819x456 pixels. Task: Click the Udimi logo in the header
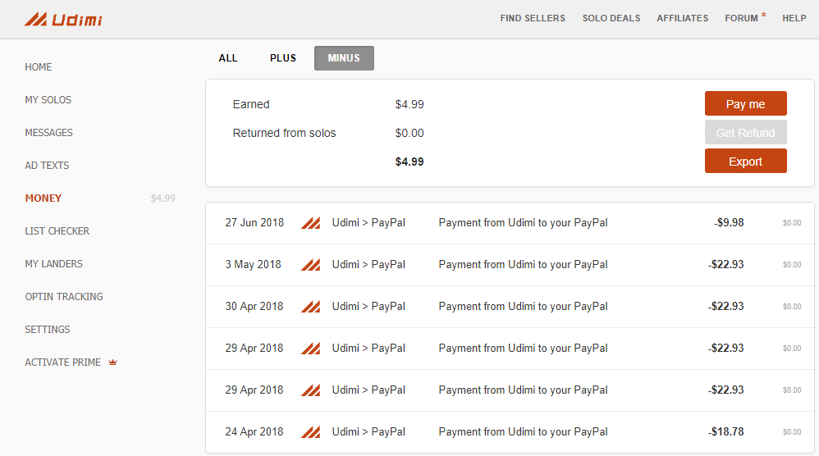click(63, 20)
